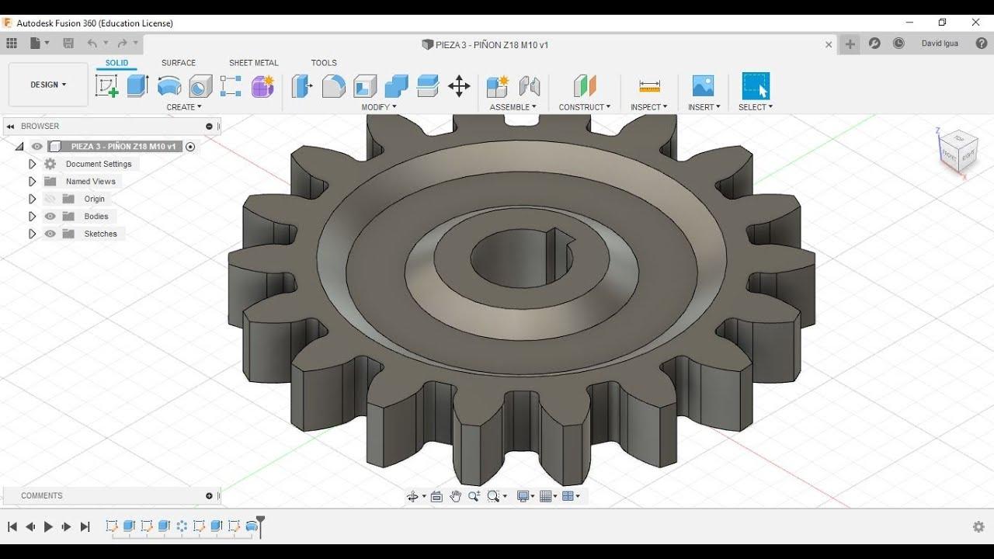This screenshot has width=994, height=559.
Task: Click the Undo arrow
Action: pyautogui.click(x=92, y=43)
